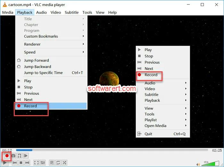Choose Quit in the context menu
The width and height of the screenshot is (224, 167).
pyautogui.click(x=163, y=134)
